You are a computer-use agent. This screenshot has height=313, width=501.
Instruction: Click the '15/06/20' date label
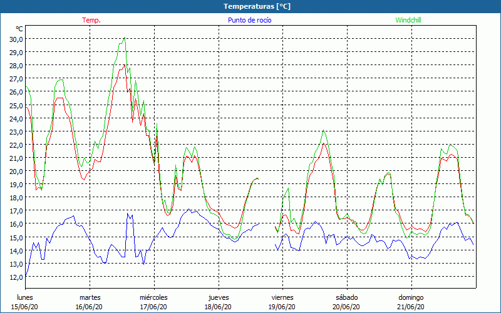tap(24, 307)
